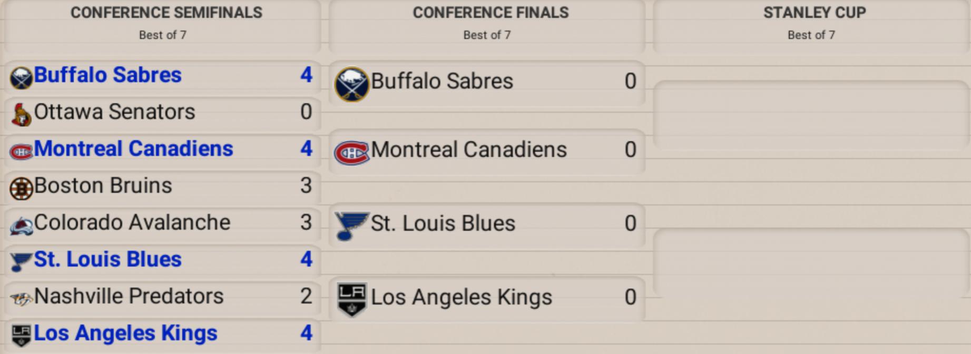Click the Stanley Cup column header
The height and width of the screenshot is (354, 971).
coord(814,13)
